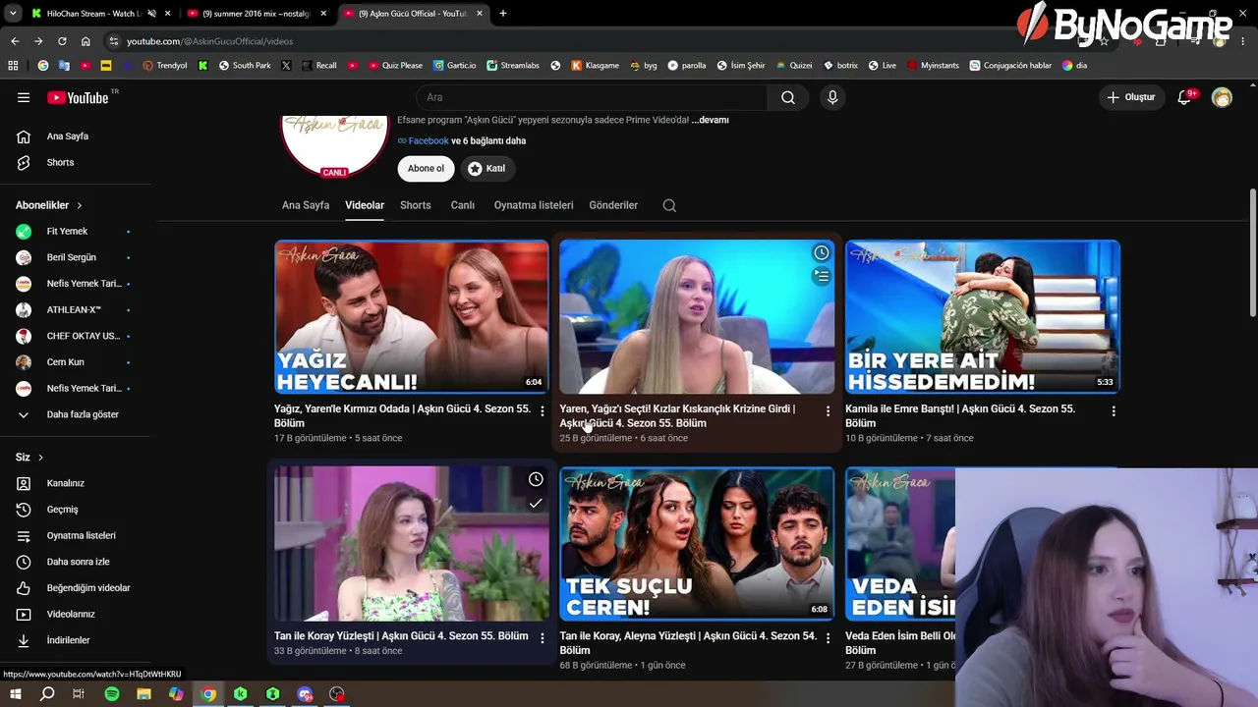Click the page vertical scrollbar thumb
This screenshot has height=707, width=1258.
1252,253
